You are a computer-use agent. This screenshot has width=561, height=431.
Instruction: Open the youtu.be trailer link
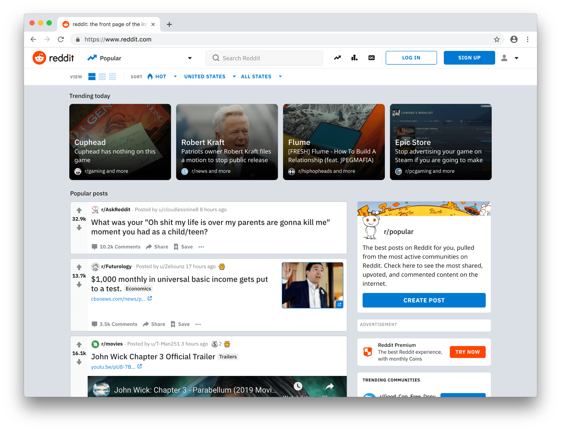tap(116, 367)
